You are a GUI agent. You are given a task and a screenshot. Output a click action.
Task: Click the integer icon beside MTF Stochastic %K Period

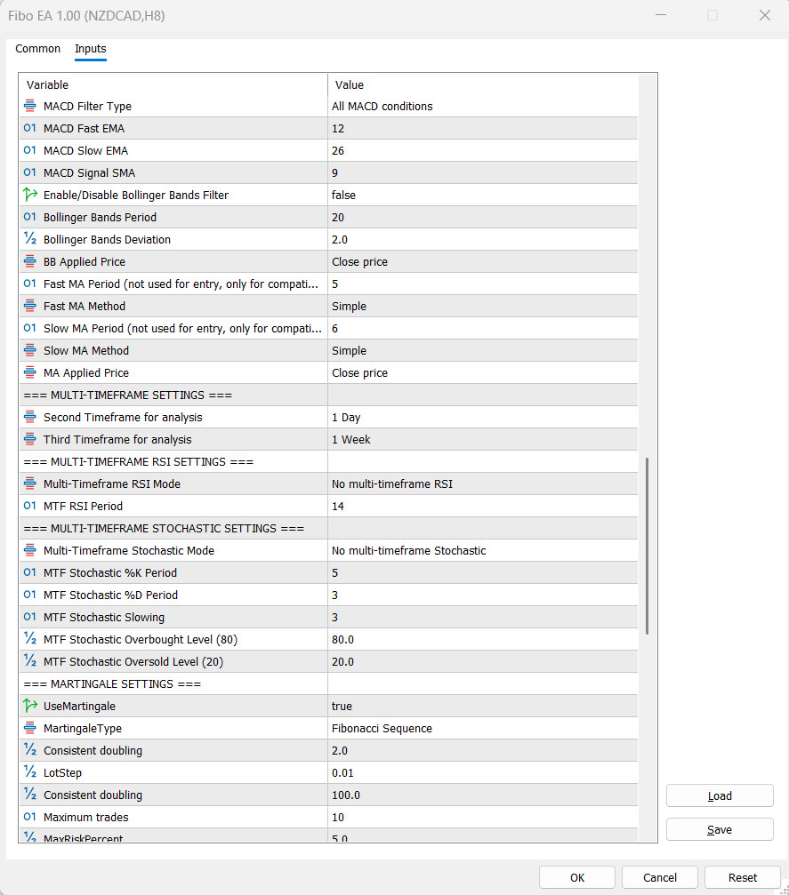29,572
